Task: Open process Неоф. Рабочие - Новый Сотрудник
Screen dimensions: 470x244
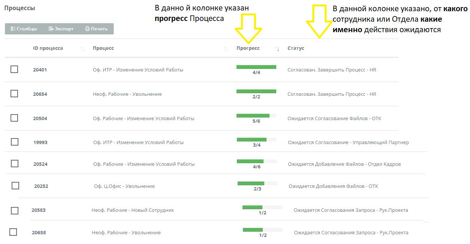Action: (x=133, y=210)
